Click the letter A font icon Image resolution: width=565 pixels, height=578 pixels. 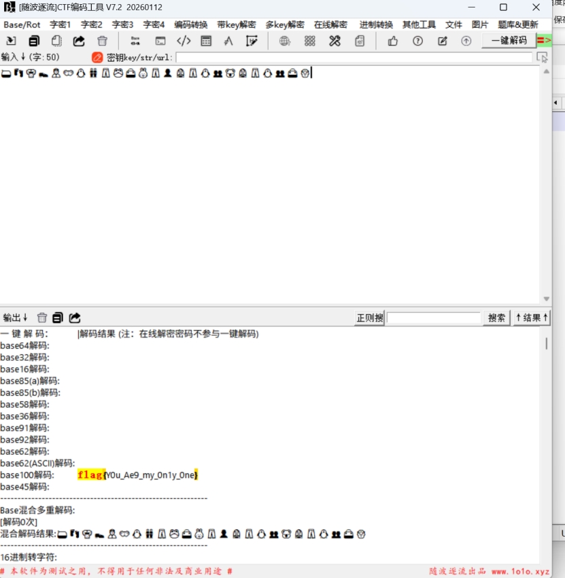pos(228,41)
